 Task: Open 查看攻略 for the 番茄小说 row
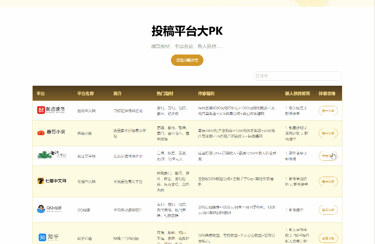[x=328, y=133]
